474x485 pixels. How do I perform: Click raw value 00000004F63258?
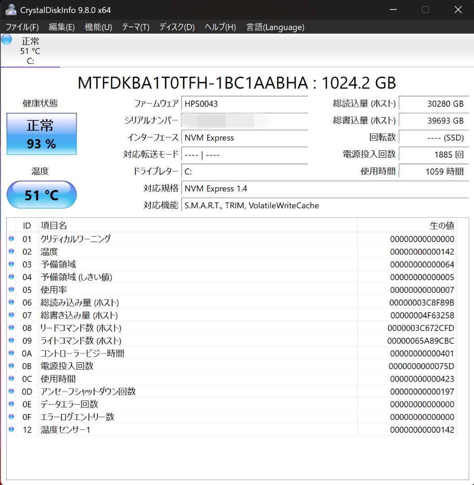[x=422, y=315]
